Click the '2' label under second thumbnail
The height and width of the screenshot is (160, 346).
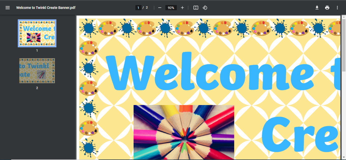[x=37, y=88]
